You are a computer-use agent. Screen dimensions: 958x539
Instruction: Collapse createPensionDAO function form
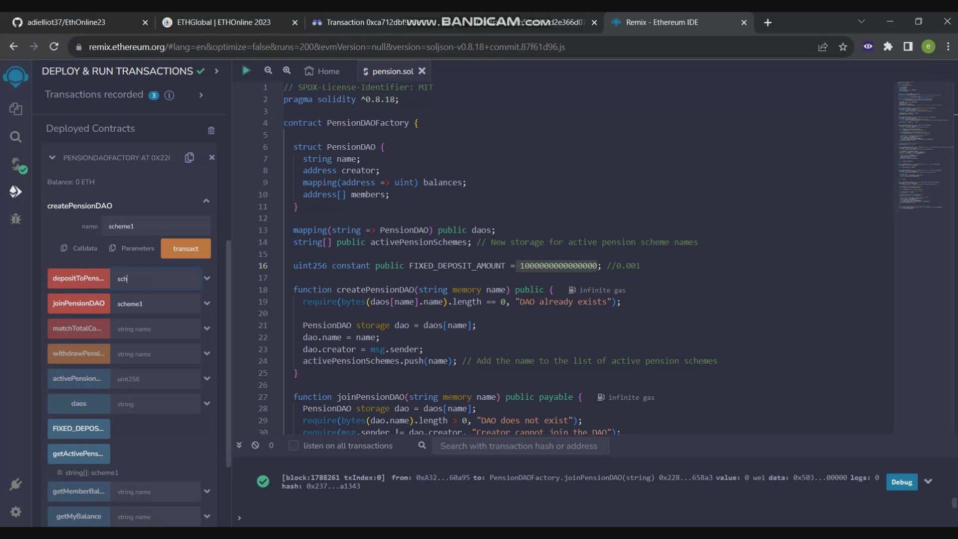[x=206, y=201]
